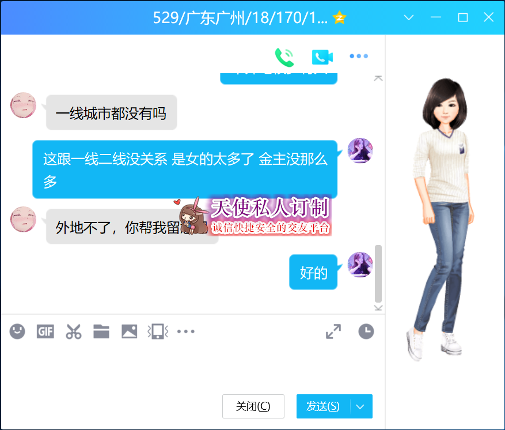
Task: Start a video call with the camera icon
Action: pos(322,56)
